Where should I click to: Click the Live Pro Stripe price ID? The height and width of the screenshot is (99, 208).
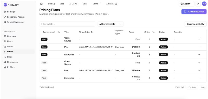95,47
